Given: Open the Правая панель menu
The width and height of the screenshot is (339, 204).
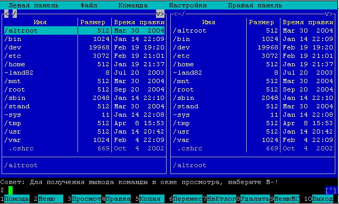Looking at the screenshot, I should pyautogui.click(x=255, y=5).
